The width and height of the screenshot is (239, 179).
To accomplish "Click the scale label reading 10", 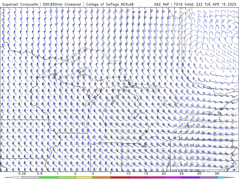I will coord(128,174).
